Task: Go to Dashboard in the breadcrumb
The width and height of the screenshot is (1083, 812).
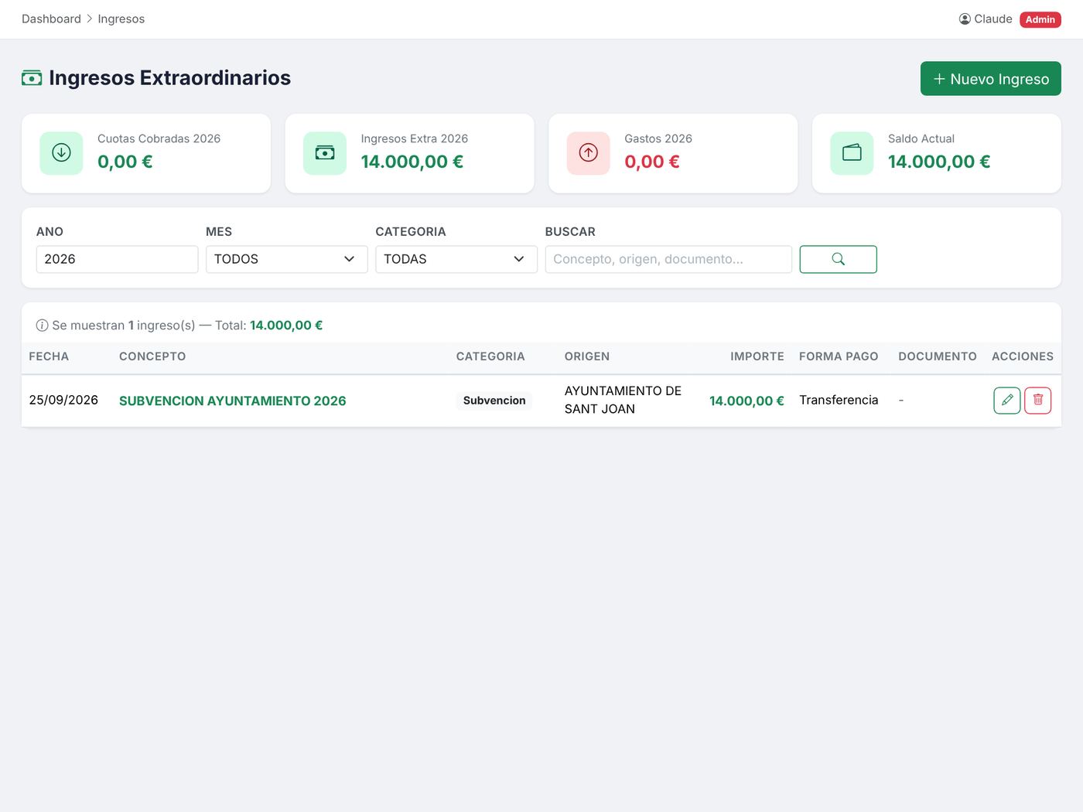Action: point(51,19)
